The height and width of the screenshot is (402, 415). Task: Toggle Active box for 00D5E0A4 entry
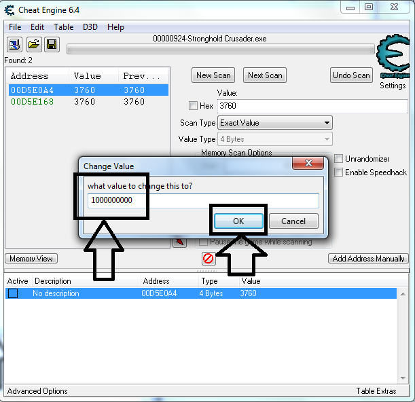pos(13,293)
